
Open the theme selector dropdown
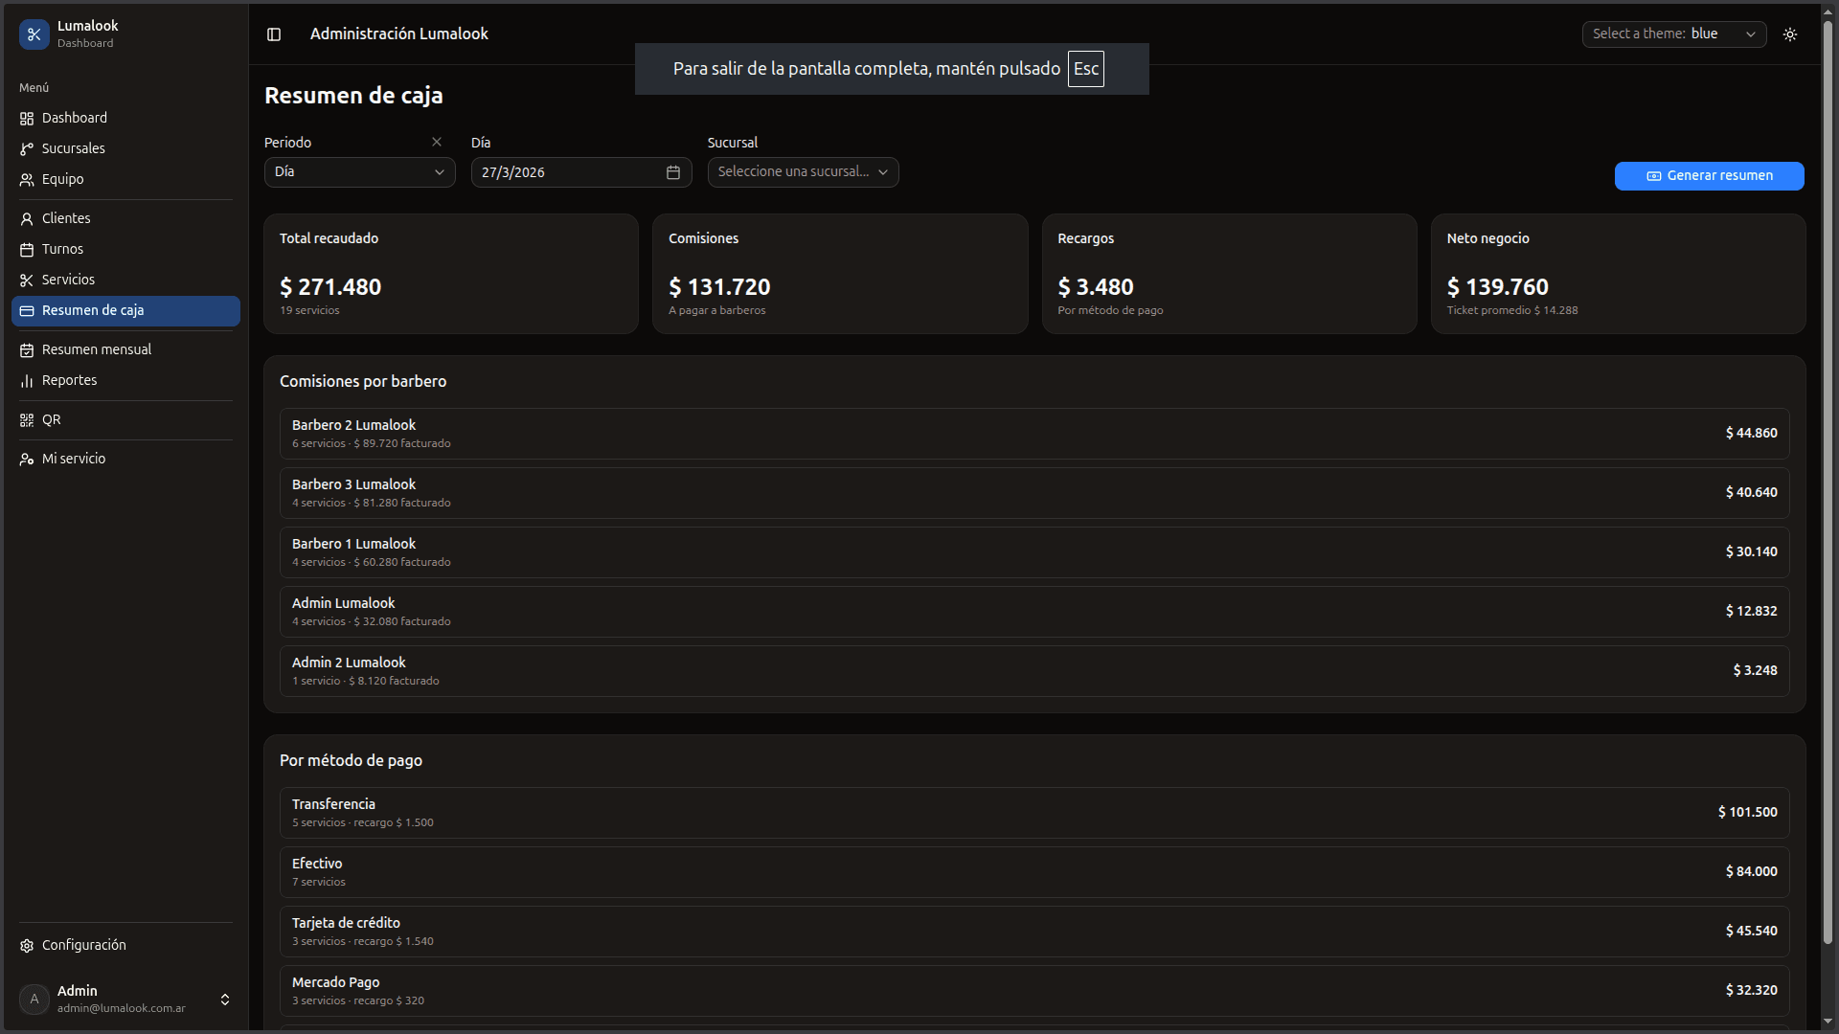click(1674, 34)
